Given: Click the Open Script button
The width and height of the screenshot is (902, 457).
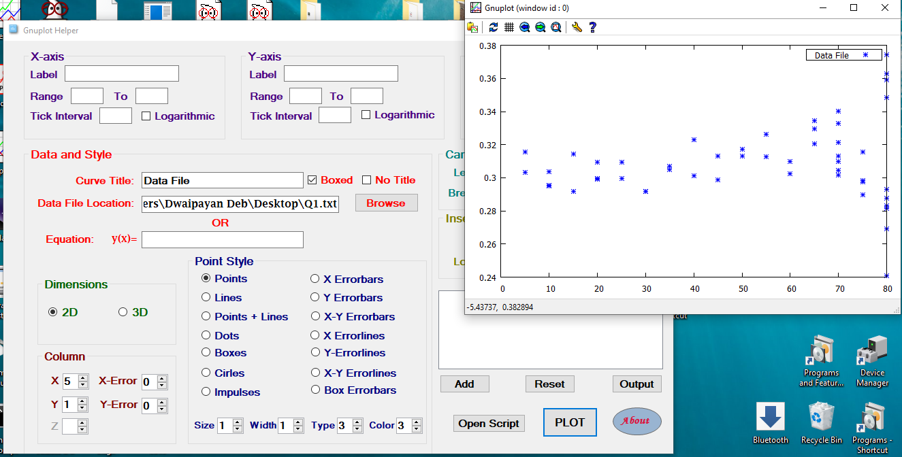Looking at the screenshot, I should pos(489,423).
